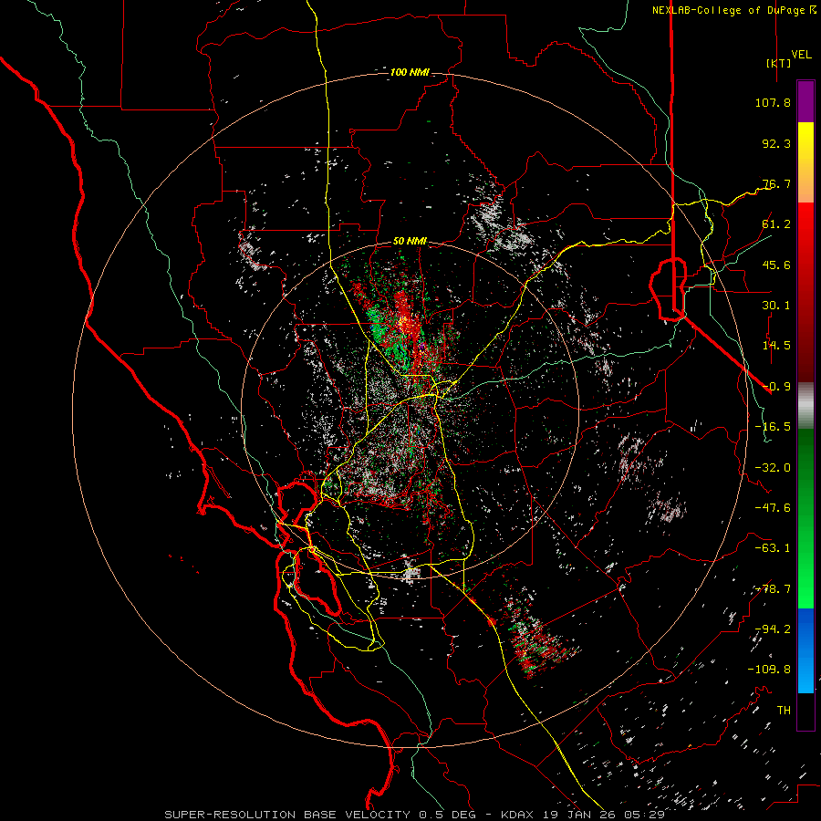Click the 107.8 legend value
821x821 pixels.
click(773, 102)
